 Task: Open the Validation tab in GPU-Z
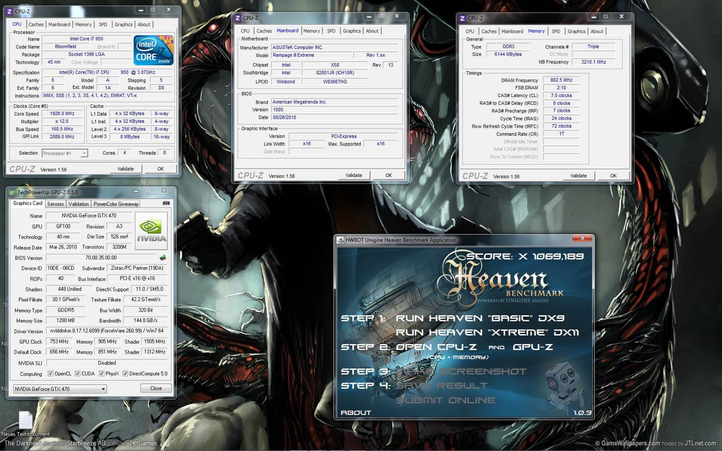pos(79,204)
